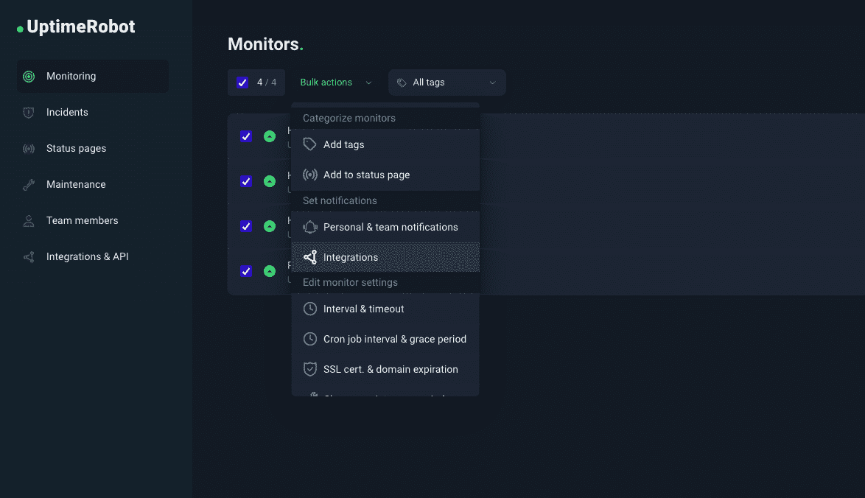Open the Bulk actions dropdown
This screenshot has width=865, height=498.
335,82
